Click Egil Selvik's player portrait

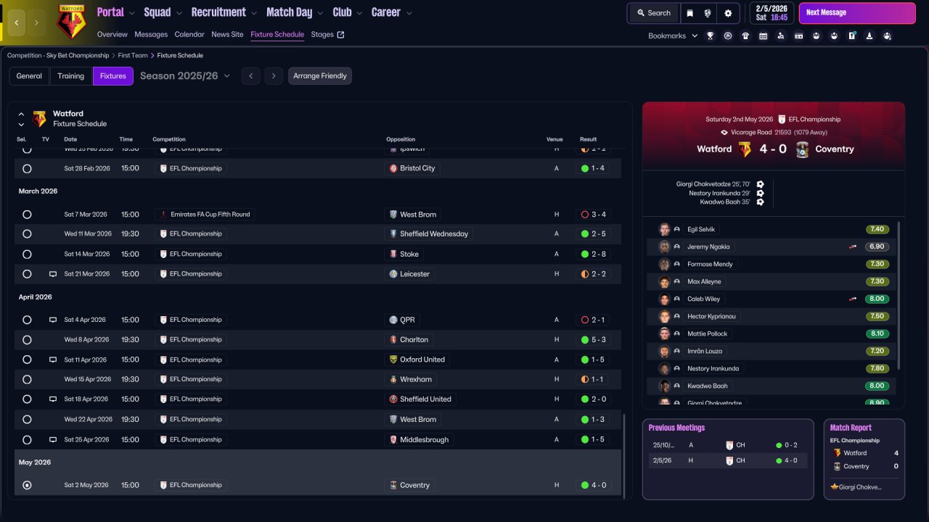pyautogui.click(x=664, y=229)
